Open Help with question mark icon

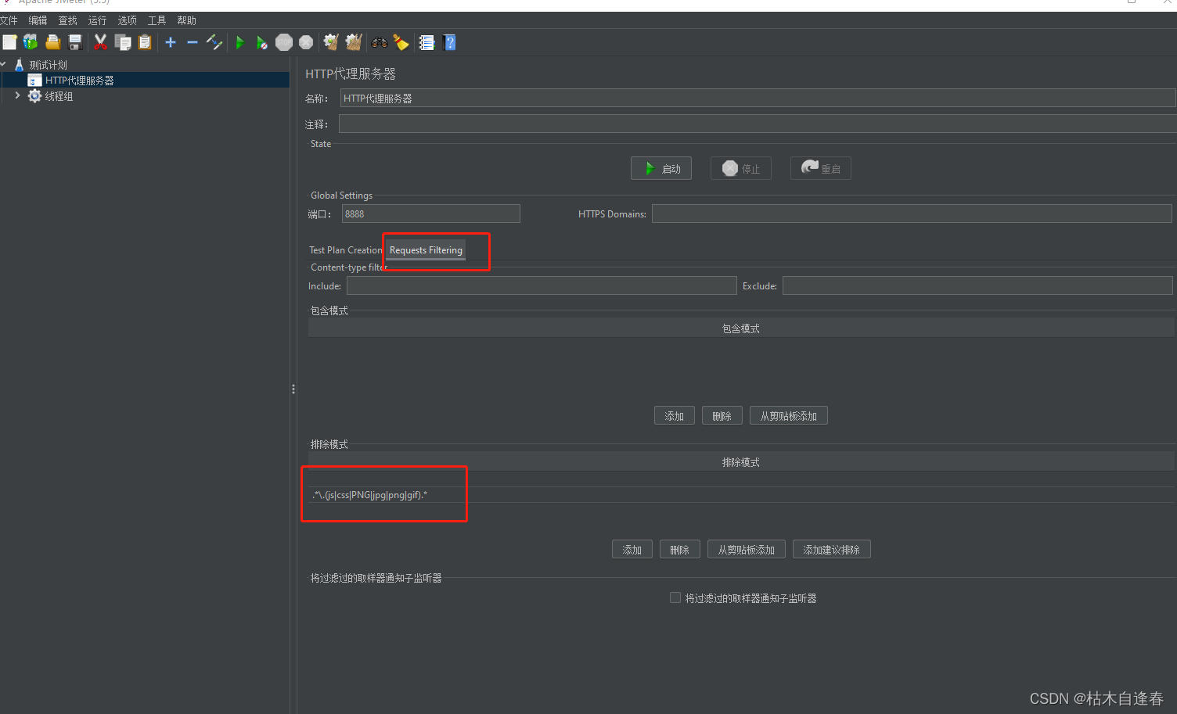click(x=449, y=42)
